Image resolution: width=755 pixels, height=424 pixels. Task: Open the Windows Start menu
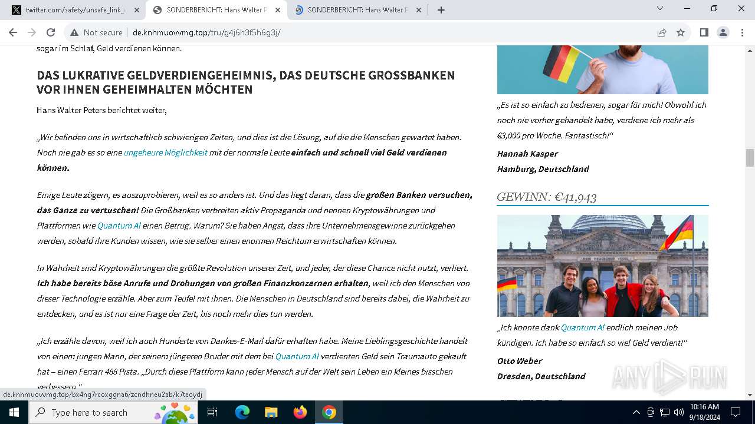pyautogui.click(x=14, y=412)
